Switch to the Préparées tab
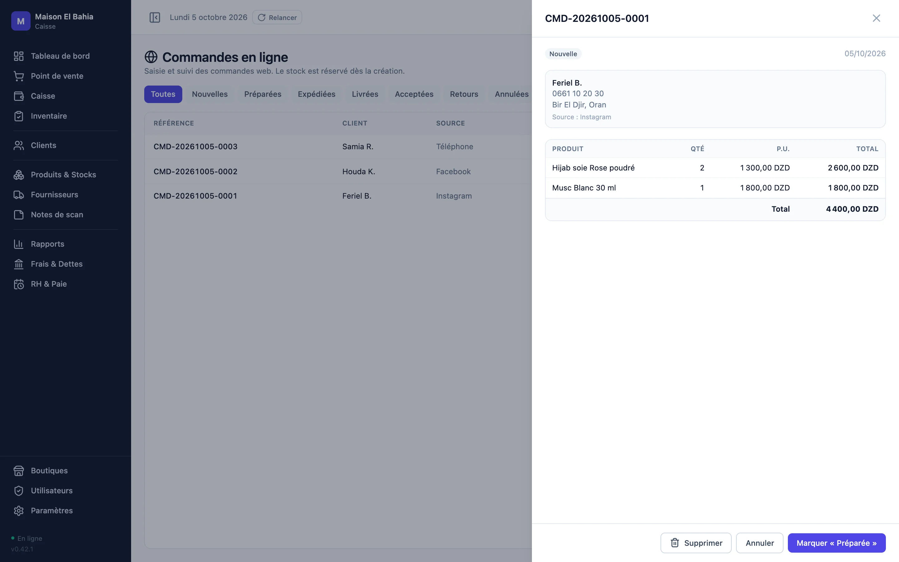The height and width of the screenshot is (562, 899). click(263, 94)
